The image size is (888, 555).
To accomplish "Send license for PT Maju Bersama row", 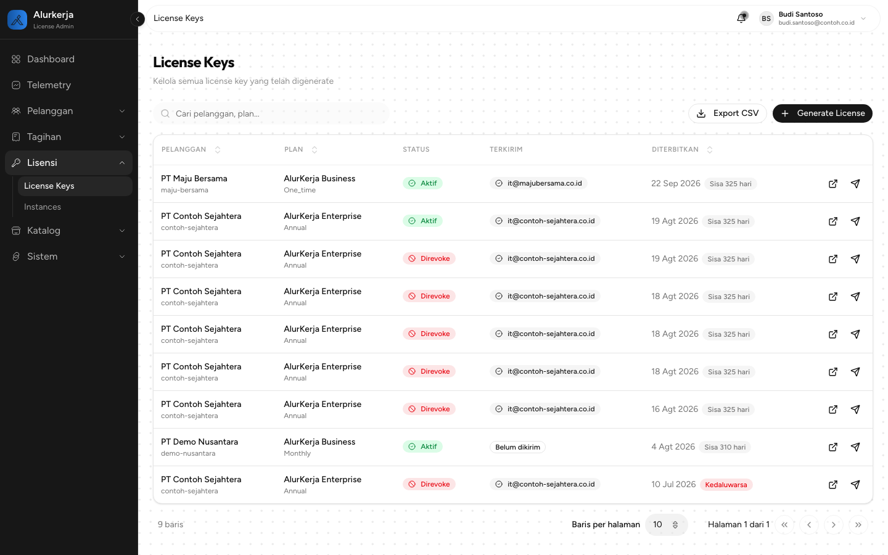I will pos(855,184).
